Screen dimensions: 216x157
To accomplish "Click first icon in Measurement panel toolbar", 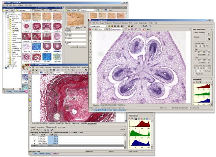I will 31,130.
